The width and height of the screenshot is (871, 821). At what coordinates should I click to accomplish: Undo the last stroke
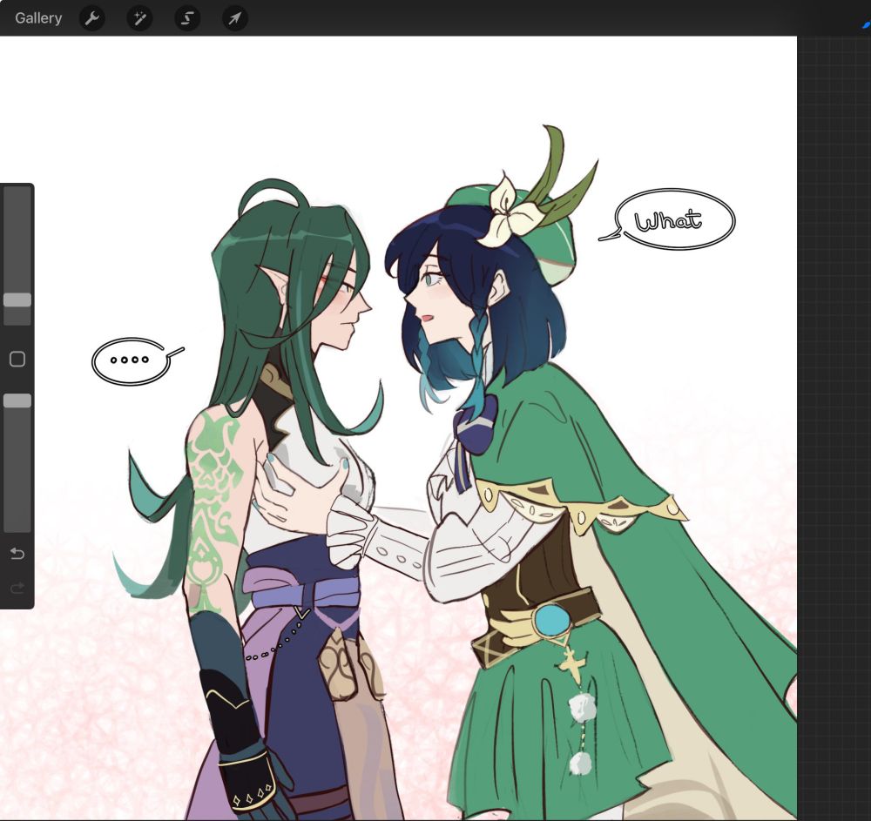pyautogui.click(x=17, y=554)
